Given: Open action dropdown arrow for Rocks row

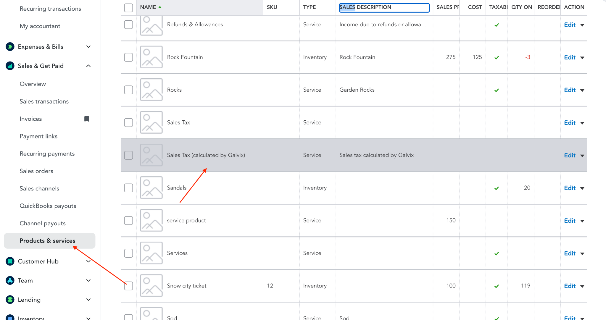Looking at the screenshot, I should click(582, 90).
